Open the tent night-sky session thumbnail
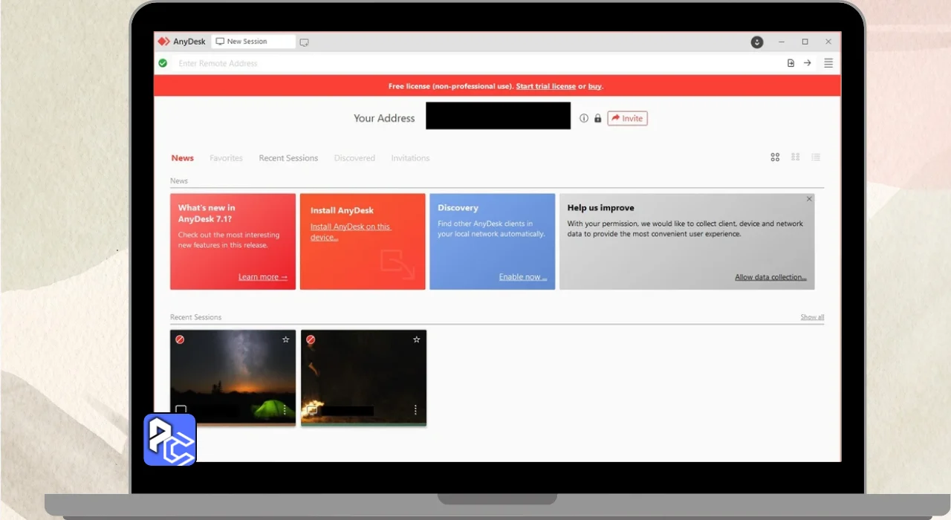Viewport: 951px width, 520px height. pyautogui.click(x=233, y=377)
